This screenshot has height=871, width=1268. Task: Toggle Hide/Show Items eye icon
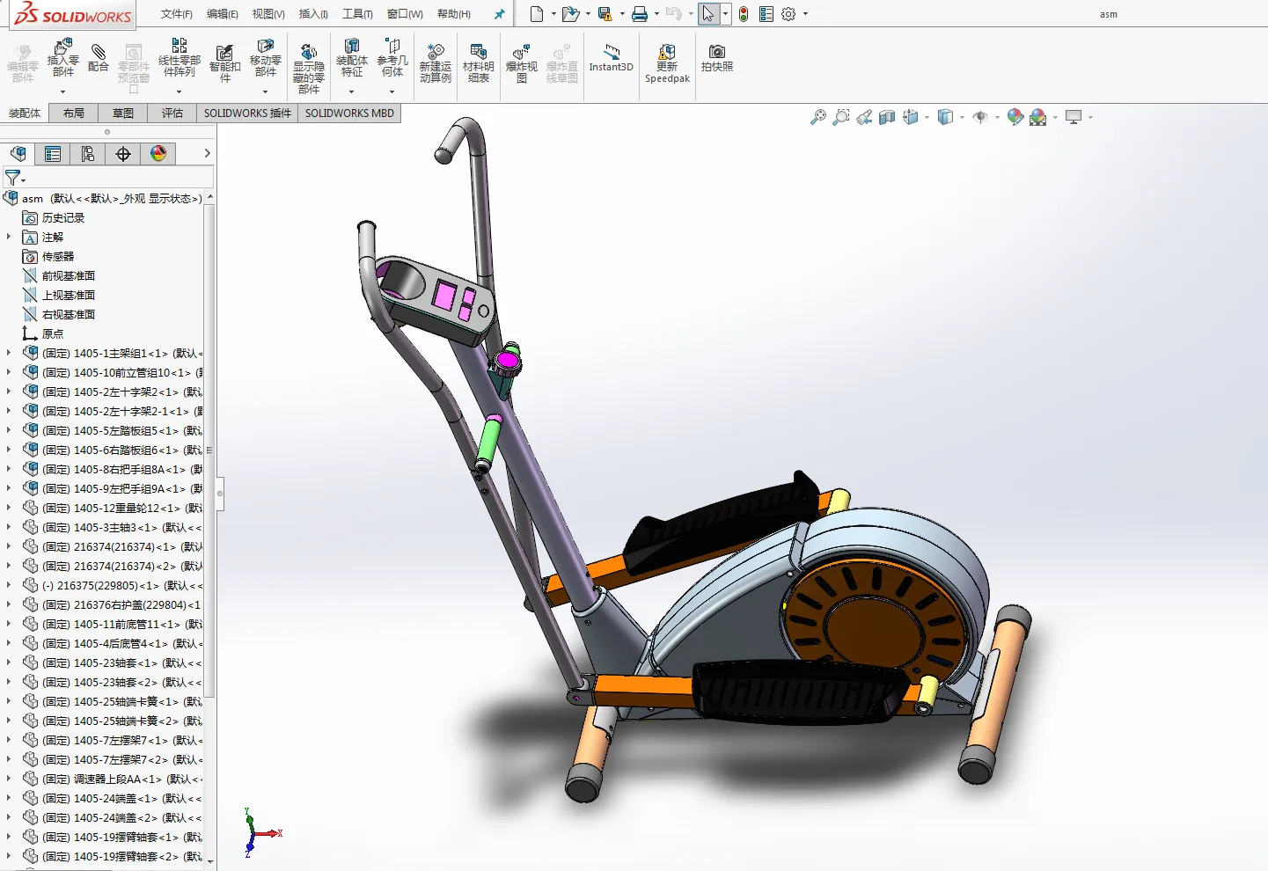980,117
